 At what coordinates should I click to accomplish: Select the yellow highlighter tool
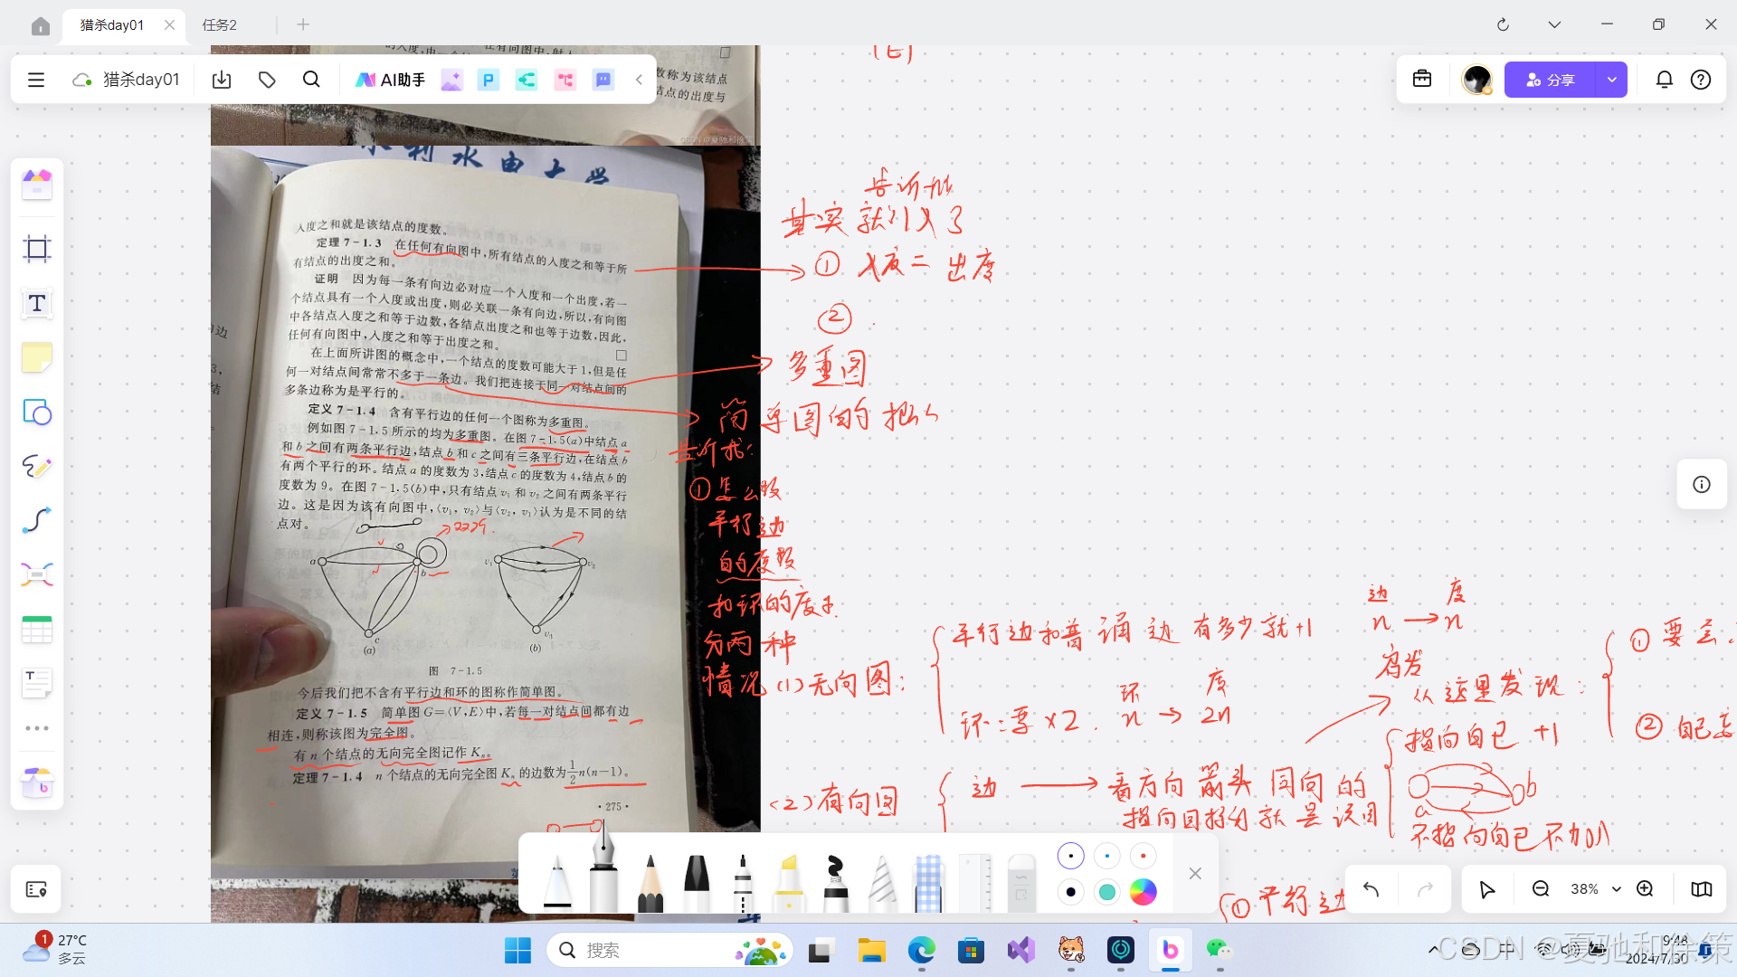click(789, 882)
